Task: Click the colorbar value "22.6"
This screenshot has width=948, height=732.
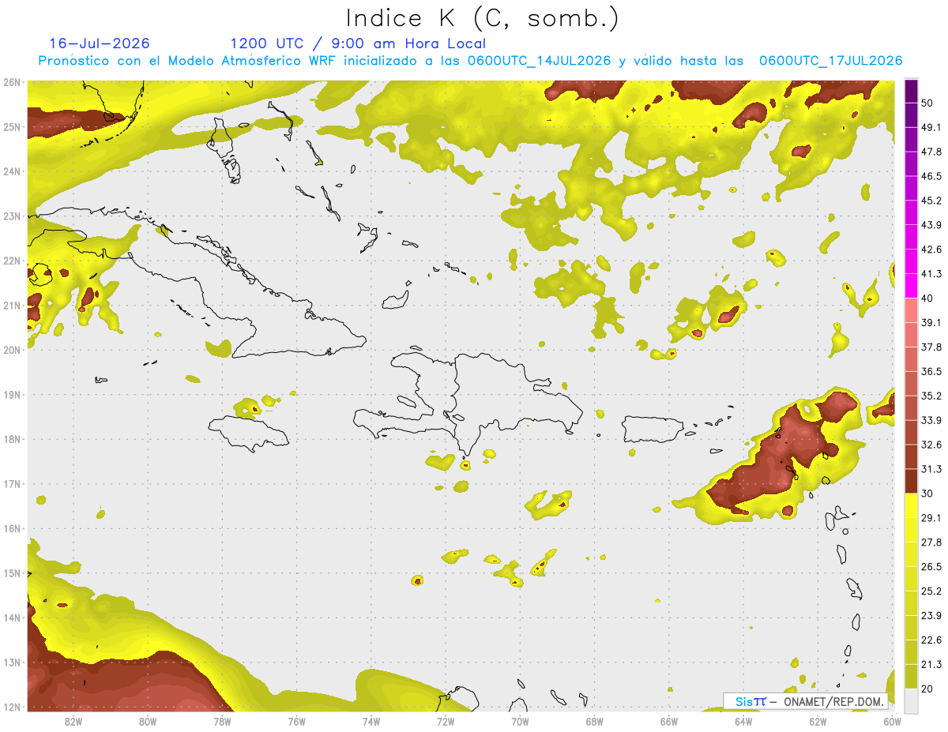Action: point(931,640)
